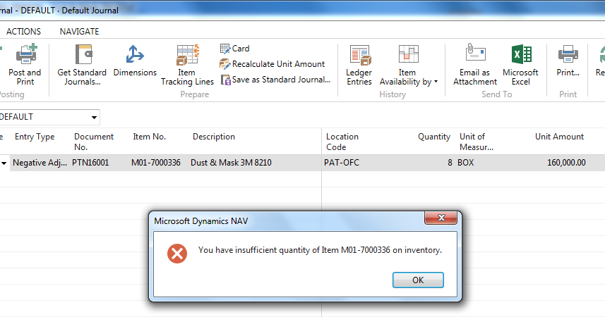The height and width of the screenshot is (317, 605).
Task: Click Save as Standard Journal
Action: pos(275,80)
